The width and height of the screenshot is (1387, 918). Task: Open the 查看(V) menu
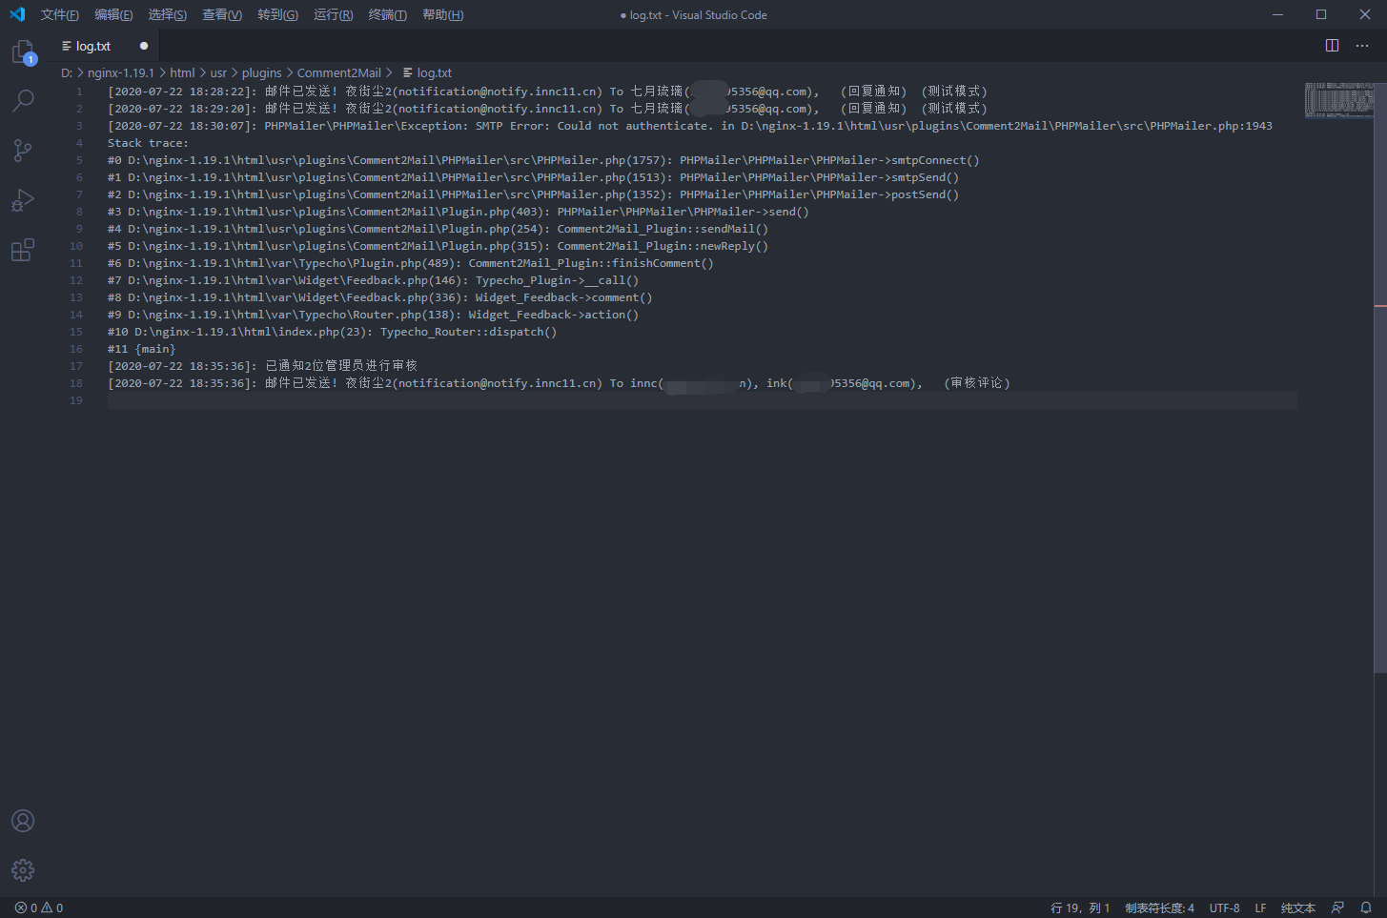click(222, 14)
